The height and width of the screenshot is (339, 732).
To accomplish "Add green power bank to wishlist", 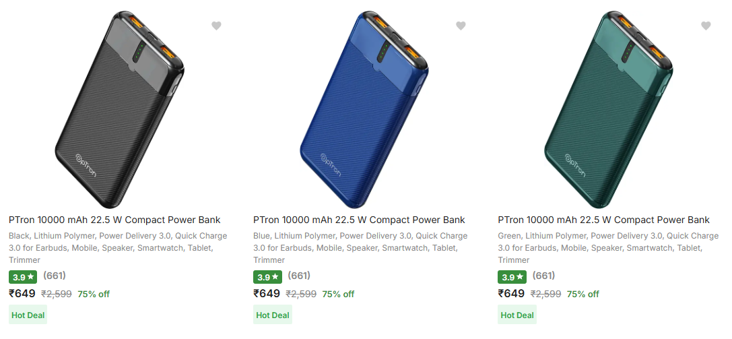I will (x=706, y=26).
